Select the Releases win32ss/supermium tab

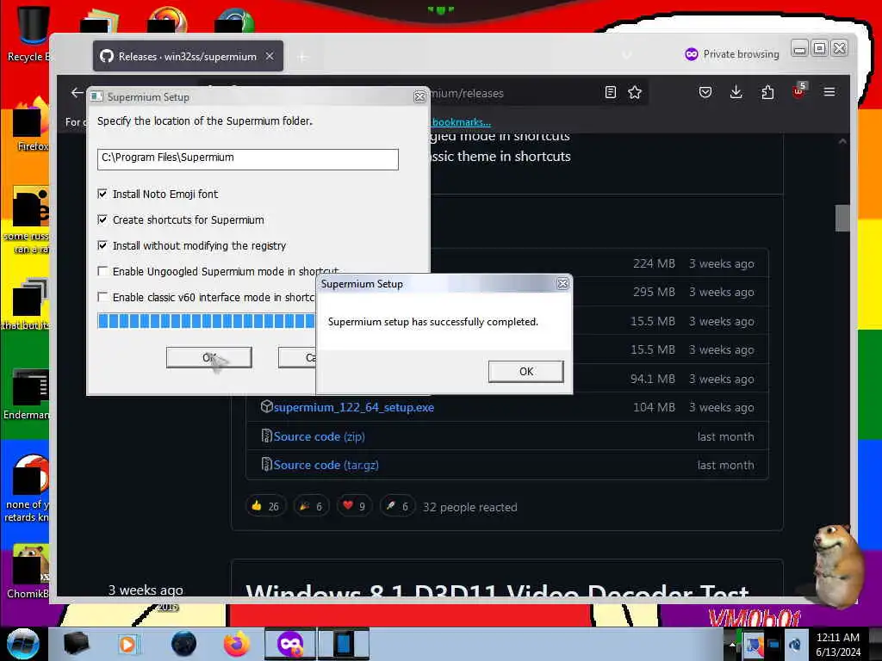(x=187, y=56)
